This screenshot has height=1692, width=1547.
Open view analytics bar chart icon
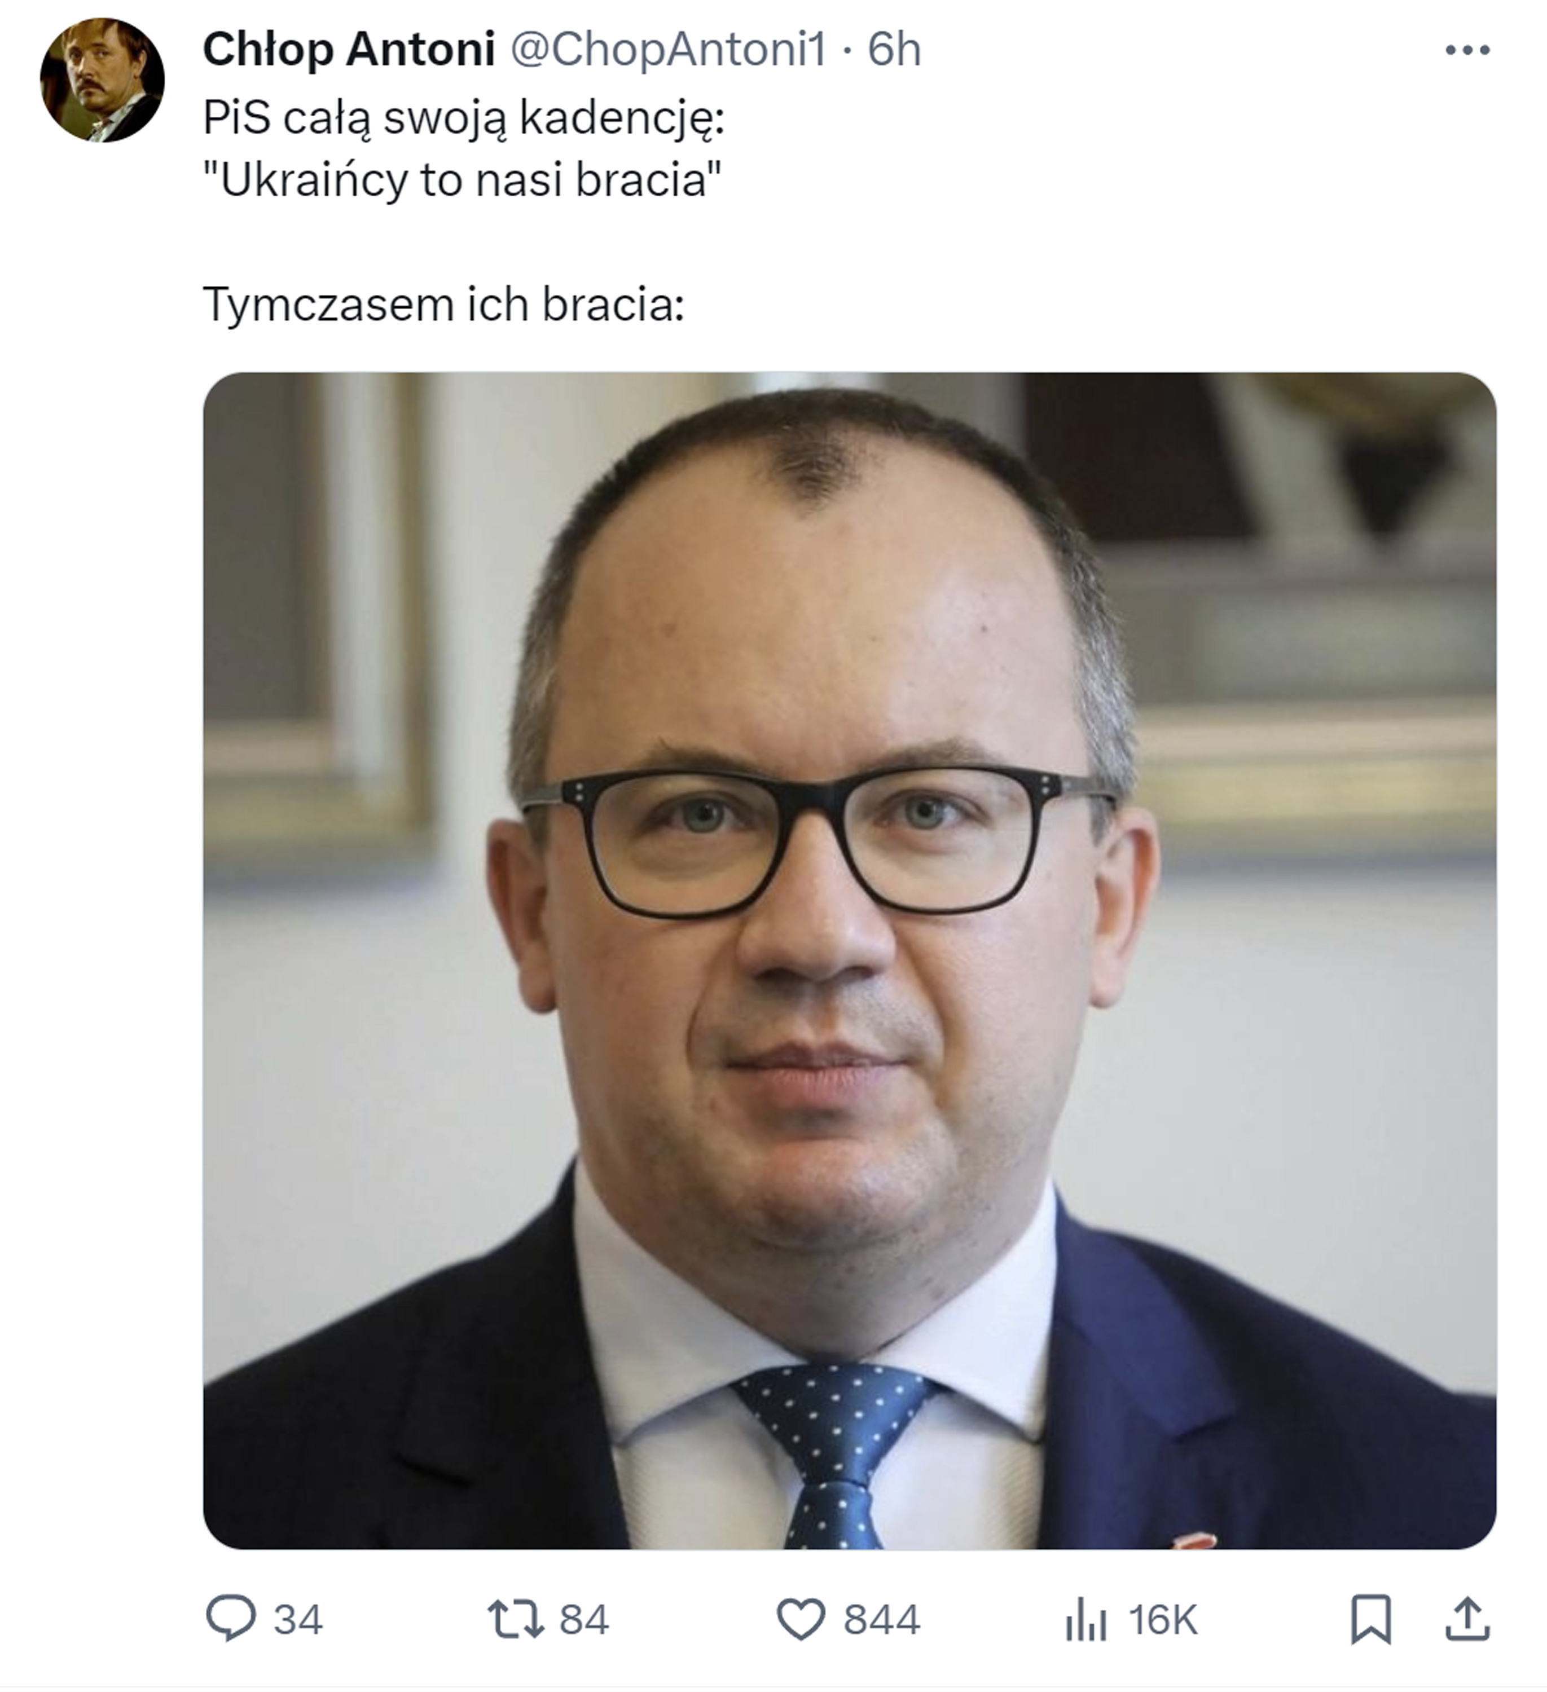click(x=1086, y=1618)
